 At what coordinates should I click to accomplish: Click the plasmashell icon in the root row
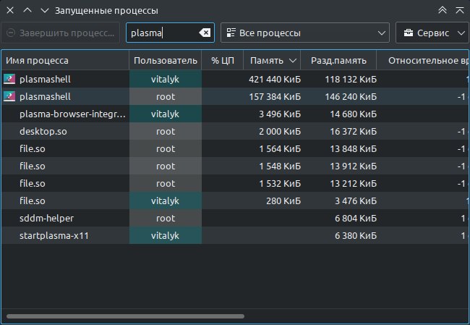click(9, 96)
